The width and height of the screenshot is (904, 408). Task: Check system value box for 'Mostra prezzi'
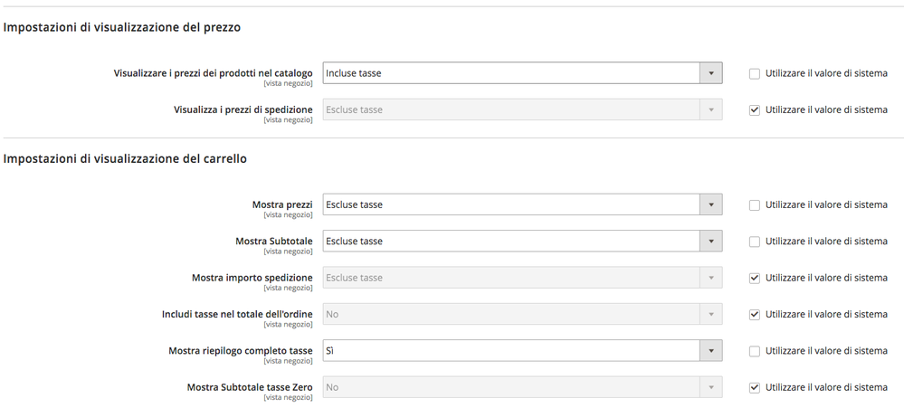pyautogui.click(x=754, y=205)
